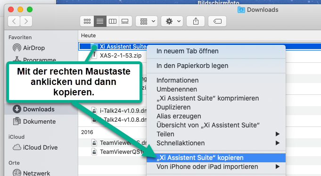The image size is (321, 176).
Task: Open the group-by arrangement dropdown
Action: tap(147, 21)
